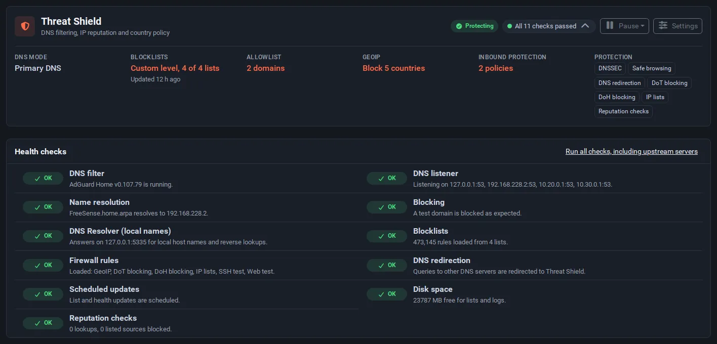717x344 pixels.
Task: Open the Block 5 countries GeoIP link
Action: pyautogui.click(x=393, y=68)
